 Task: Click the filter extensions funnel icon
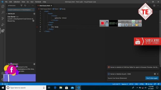[21, 5]
